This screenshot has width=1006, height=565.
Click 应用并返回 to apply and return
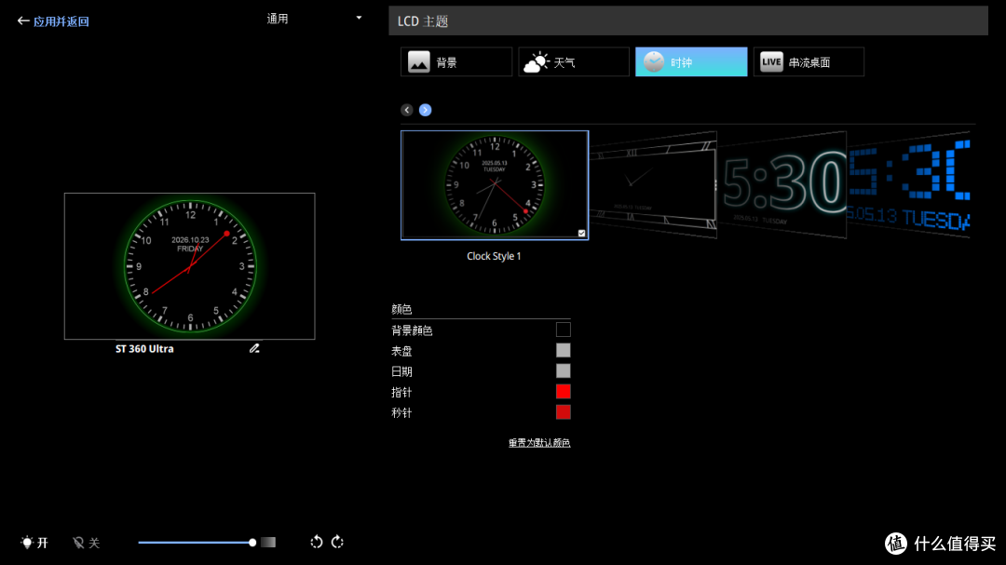(x=61, y=21)
